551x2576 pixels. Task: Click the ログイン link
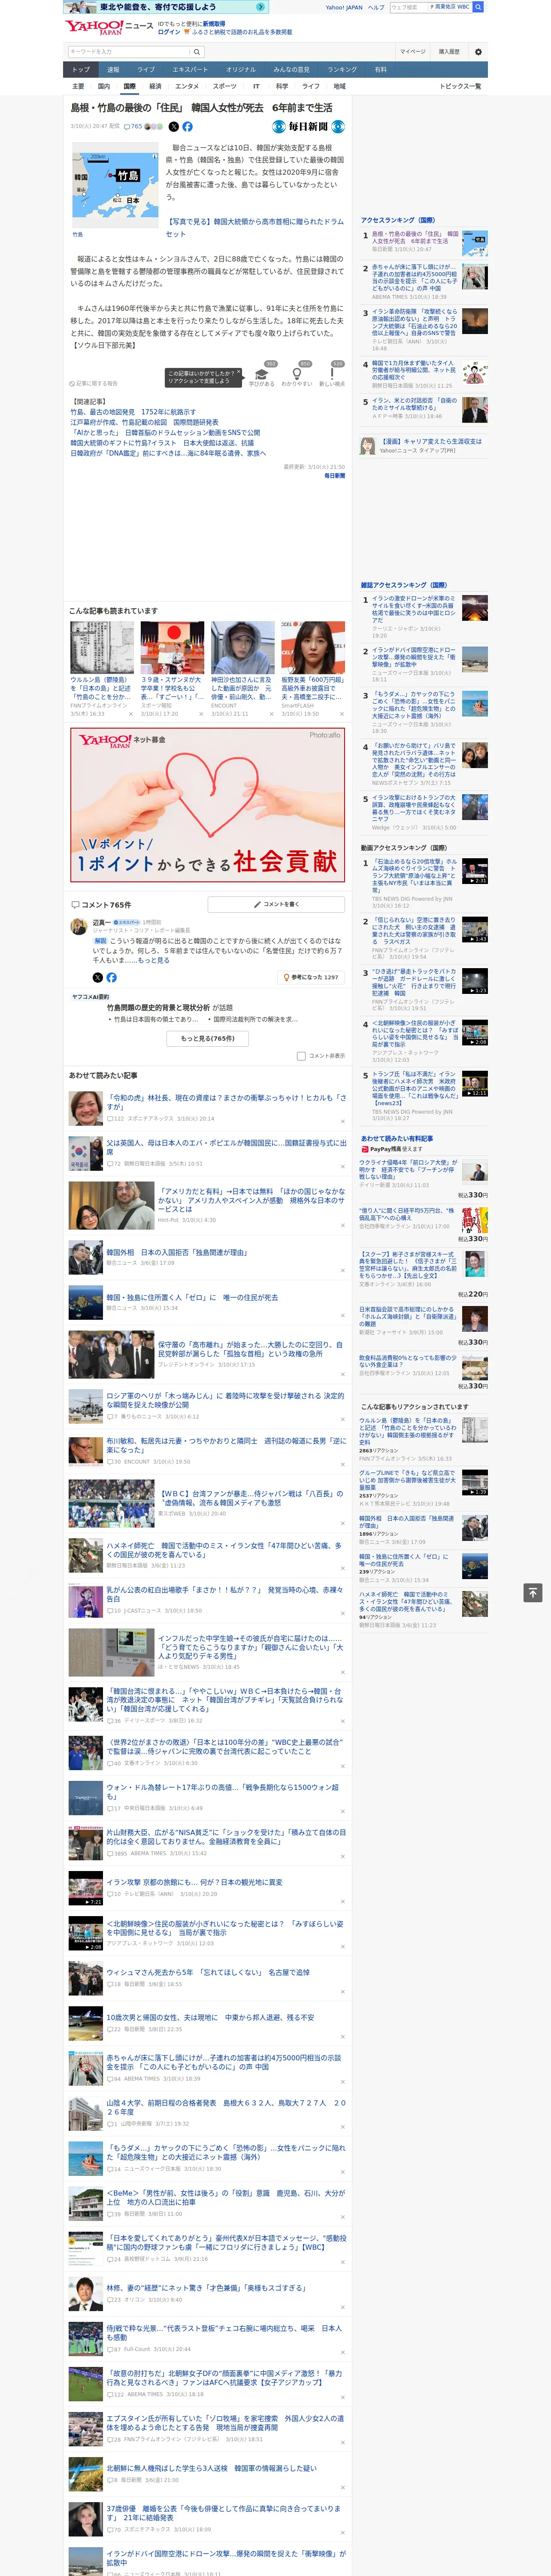point(169,32)
